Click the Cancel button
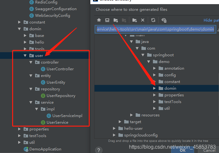The image size is (219, 153). click(x=209, y=150)
